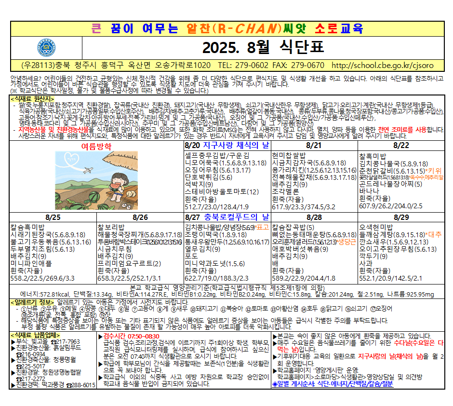Click the summer vacation watermelon illustration
Screen dimensions: 453x406
96,180
